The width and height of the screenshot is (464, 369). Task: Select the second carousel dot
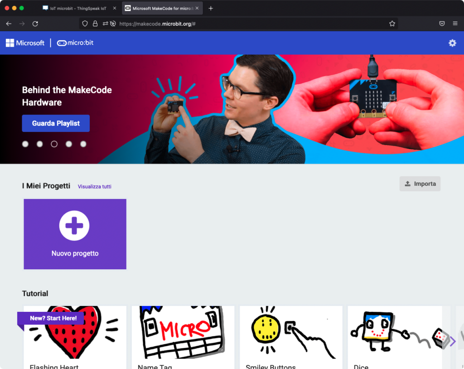(40, 144)
